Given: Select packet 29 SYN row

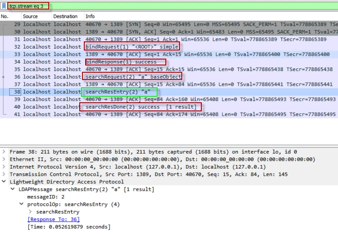Looking at the screenshot, I should tap(137, 24).
